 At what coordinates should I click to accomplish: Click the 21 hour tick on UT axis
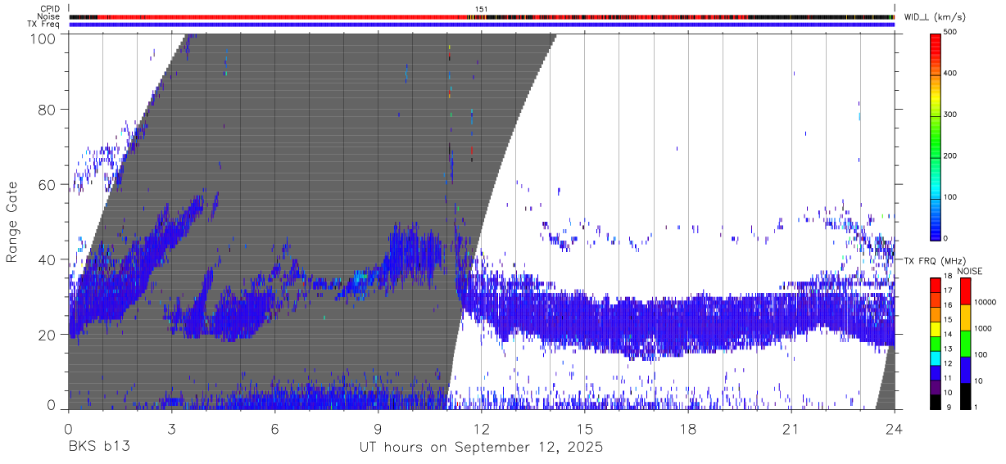click(791, 429)
